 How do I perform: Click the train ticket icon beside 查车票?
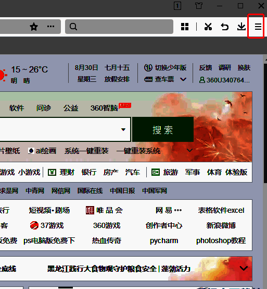pyautogui.click(x=148, y=79)
